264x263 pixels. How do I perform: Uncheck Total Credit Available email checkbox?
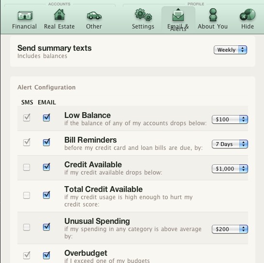coord(46,195)
